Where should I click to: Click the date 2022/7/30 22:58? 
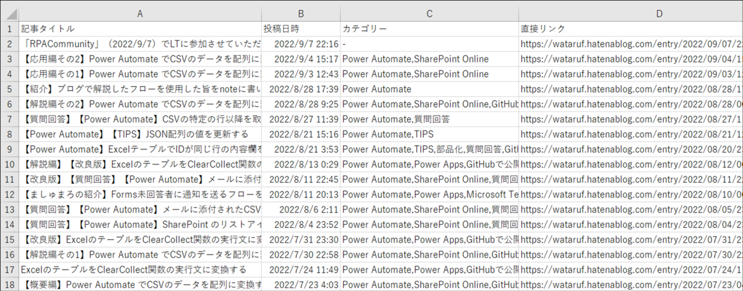coord(300,255)
